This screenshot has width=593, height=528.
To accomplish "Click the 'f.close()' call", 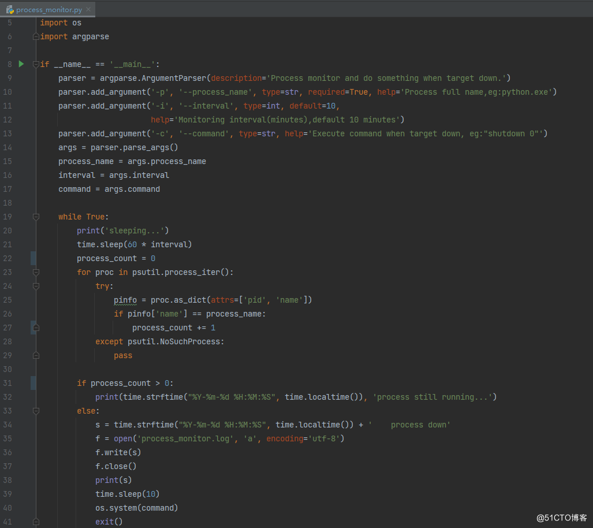I will [x=115, y=467].
